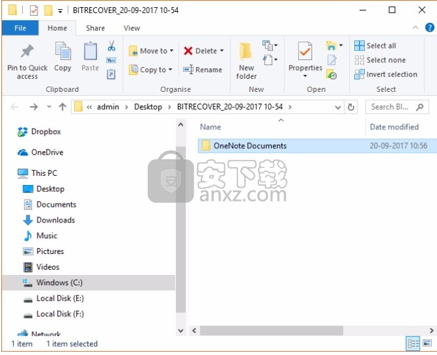The image size is (437, 355).
Task: Open OneDrive in the navigation pane
Action: 41,152
